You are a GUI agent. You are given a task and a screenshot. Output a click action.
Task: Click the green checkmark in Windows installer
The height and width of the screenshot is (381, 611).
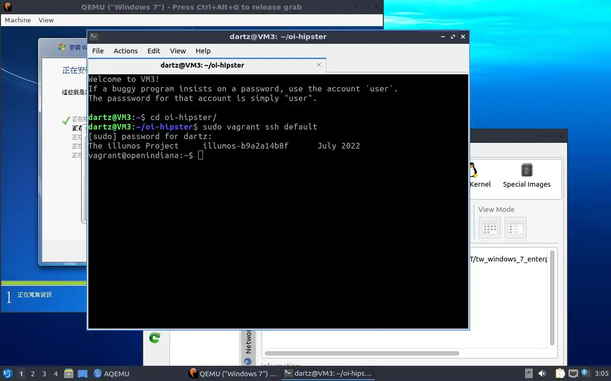(x=66, y=120)
